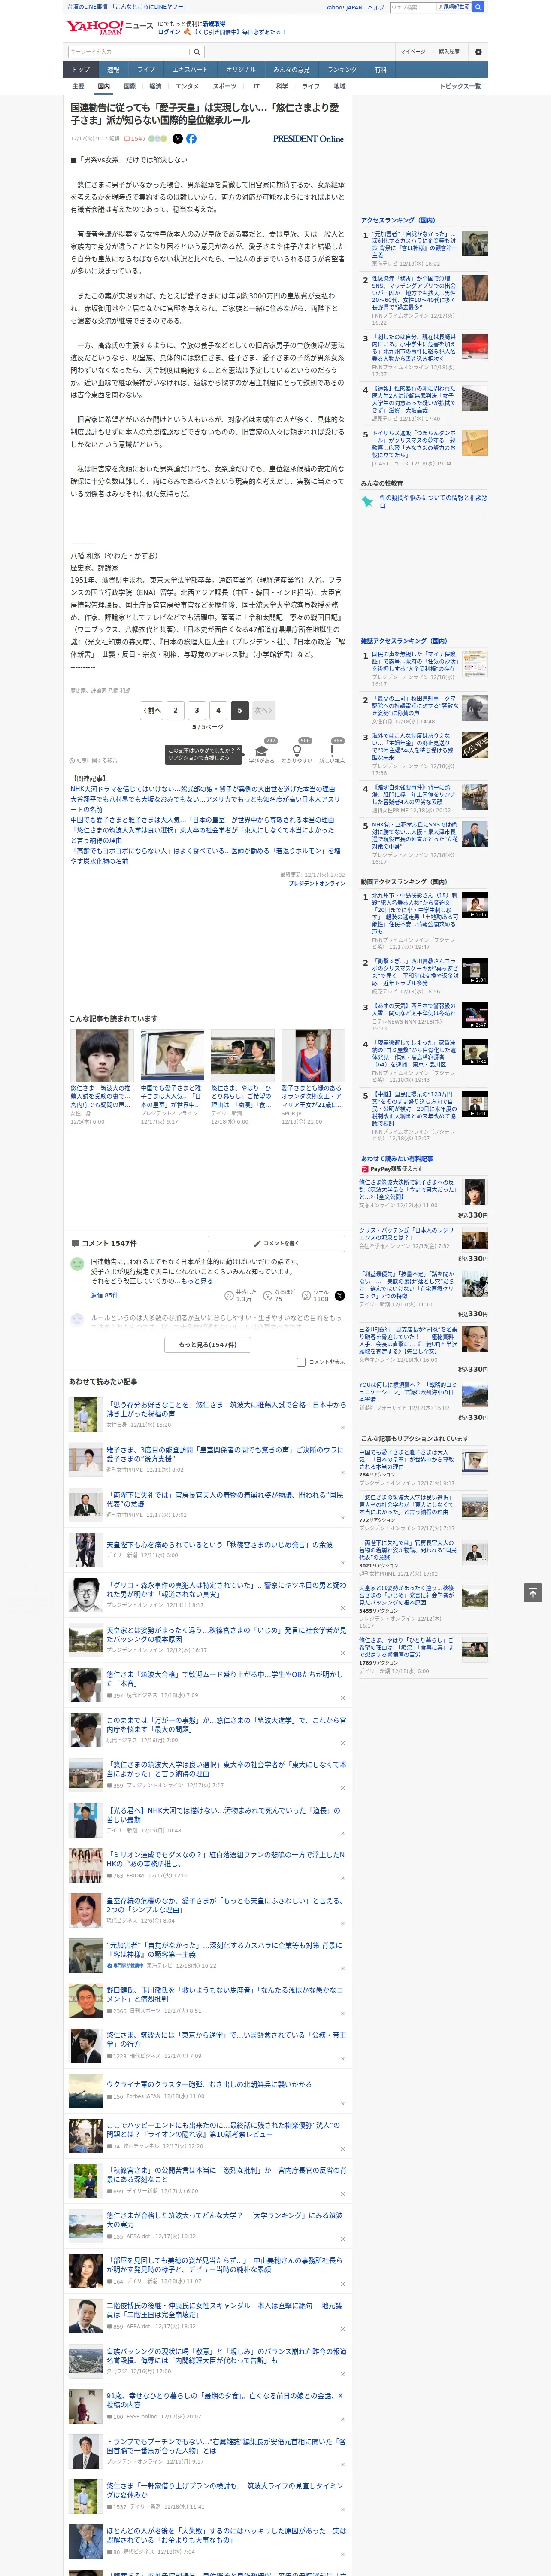
Task: Click the search magnifier icon beside keyword field
Action: [197, 51]
